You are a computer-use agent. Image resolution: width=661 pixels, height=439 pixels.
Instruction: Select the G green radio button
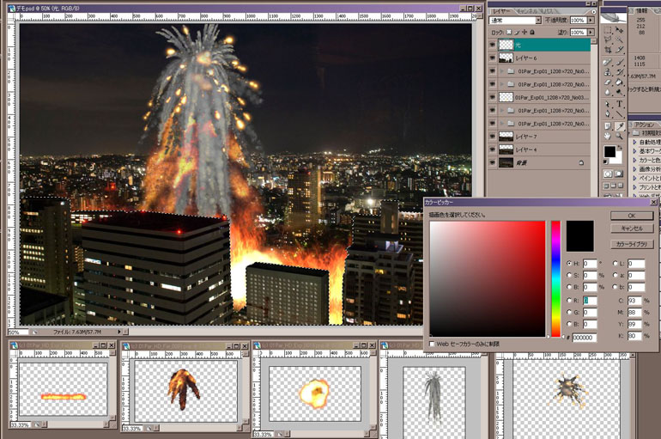(x=569, y=313)
